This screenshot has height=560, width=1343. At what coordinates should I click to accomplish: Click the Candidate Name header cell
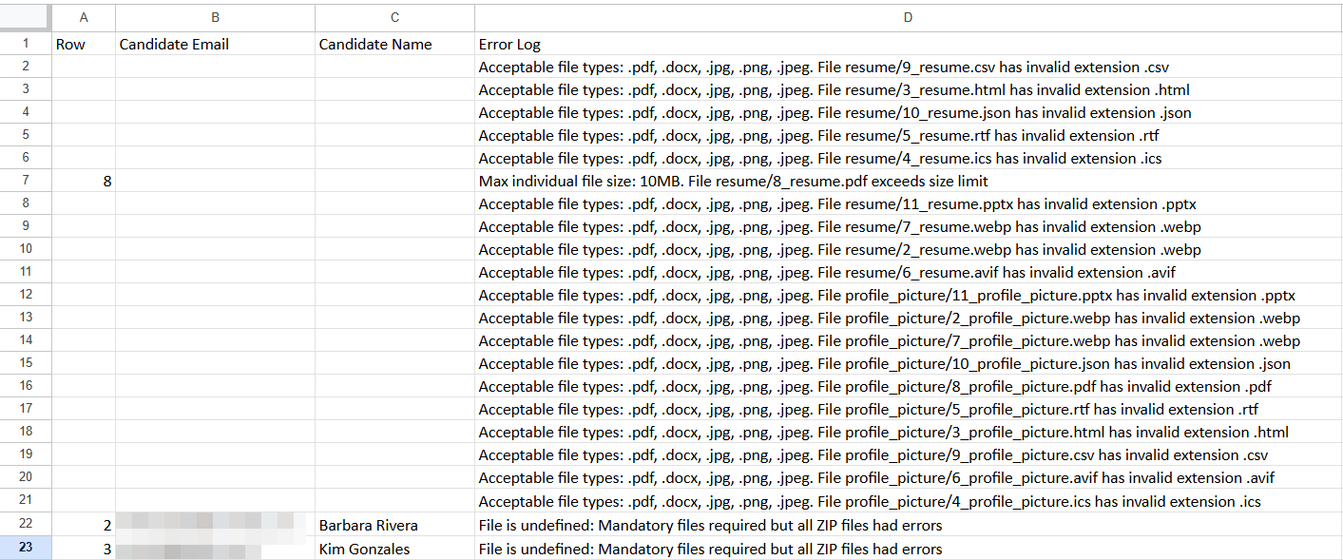pos(394,44)
